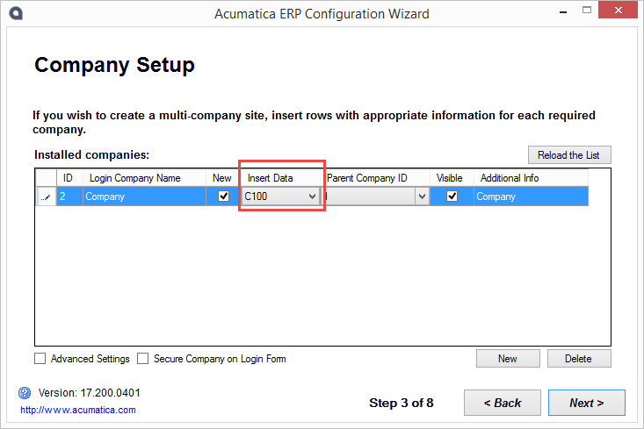Image resolution: width=644 pixels, height=429 pixels.
Task: Click the ID column header
Action: pos(69,178)
